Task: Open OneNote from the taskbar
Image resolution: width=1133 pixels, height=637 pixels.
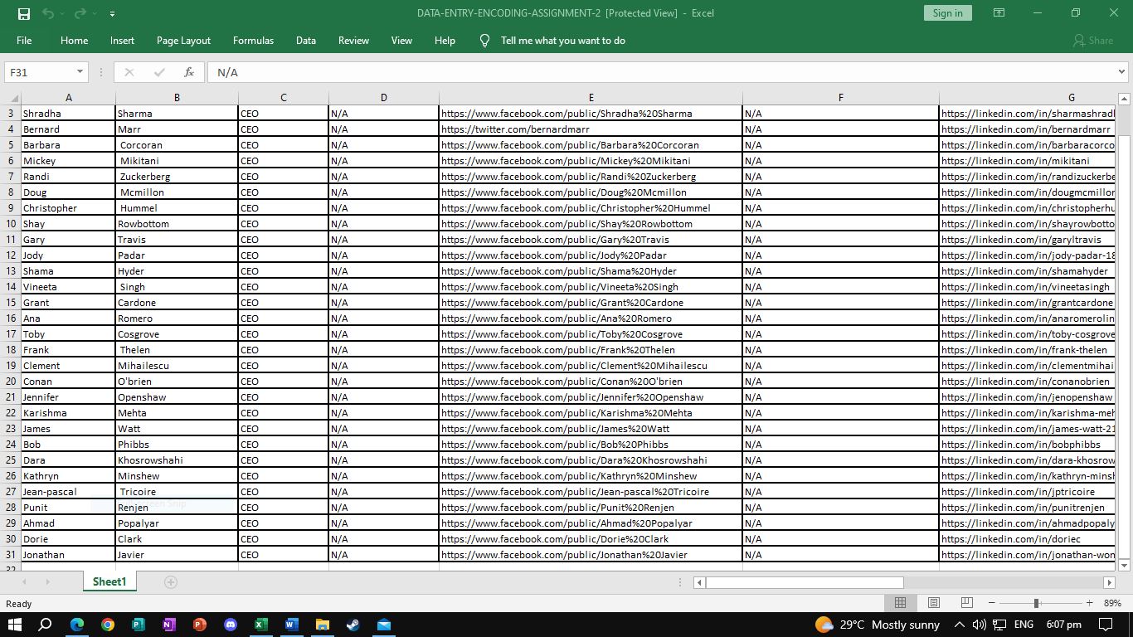Action: click(x=169, y=625)
